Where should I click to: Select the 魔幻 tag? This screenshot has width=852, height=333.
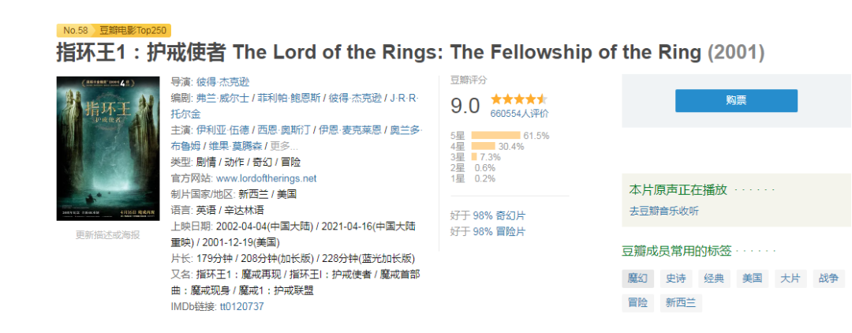click(637, 278)
